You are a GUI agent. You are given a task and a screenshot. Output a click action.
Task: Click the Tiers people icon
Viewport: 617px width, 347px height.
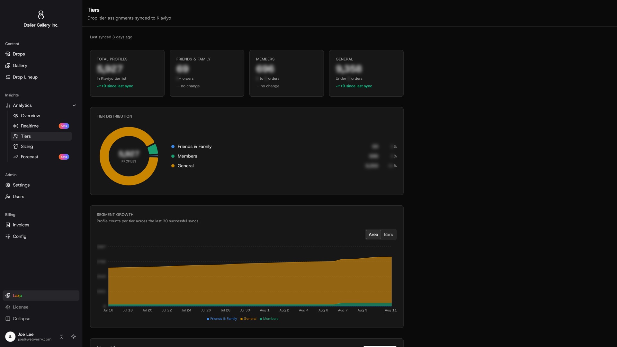point(16,136)
